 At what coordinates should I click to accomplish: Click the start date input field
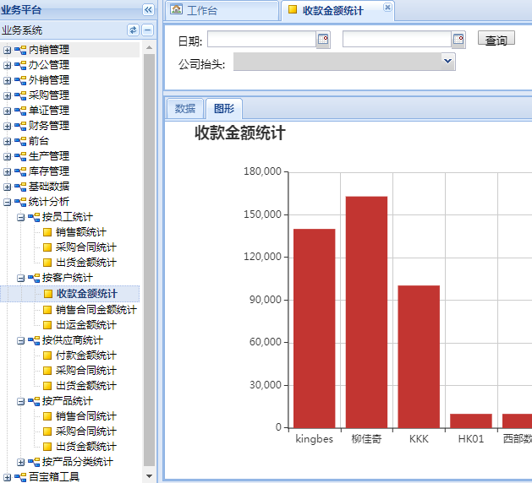[x=261, y=40]
